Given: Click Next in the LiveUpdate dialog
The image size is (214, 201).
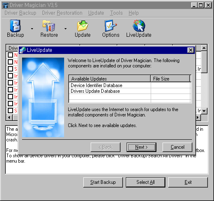Looking at the screenshot, I should 141,147.
